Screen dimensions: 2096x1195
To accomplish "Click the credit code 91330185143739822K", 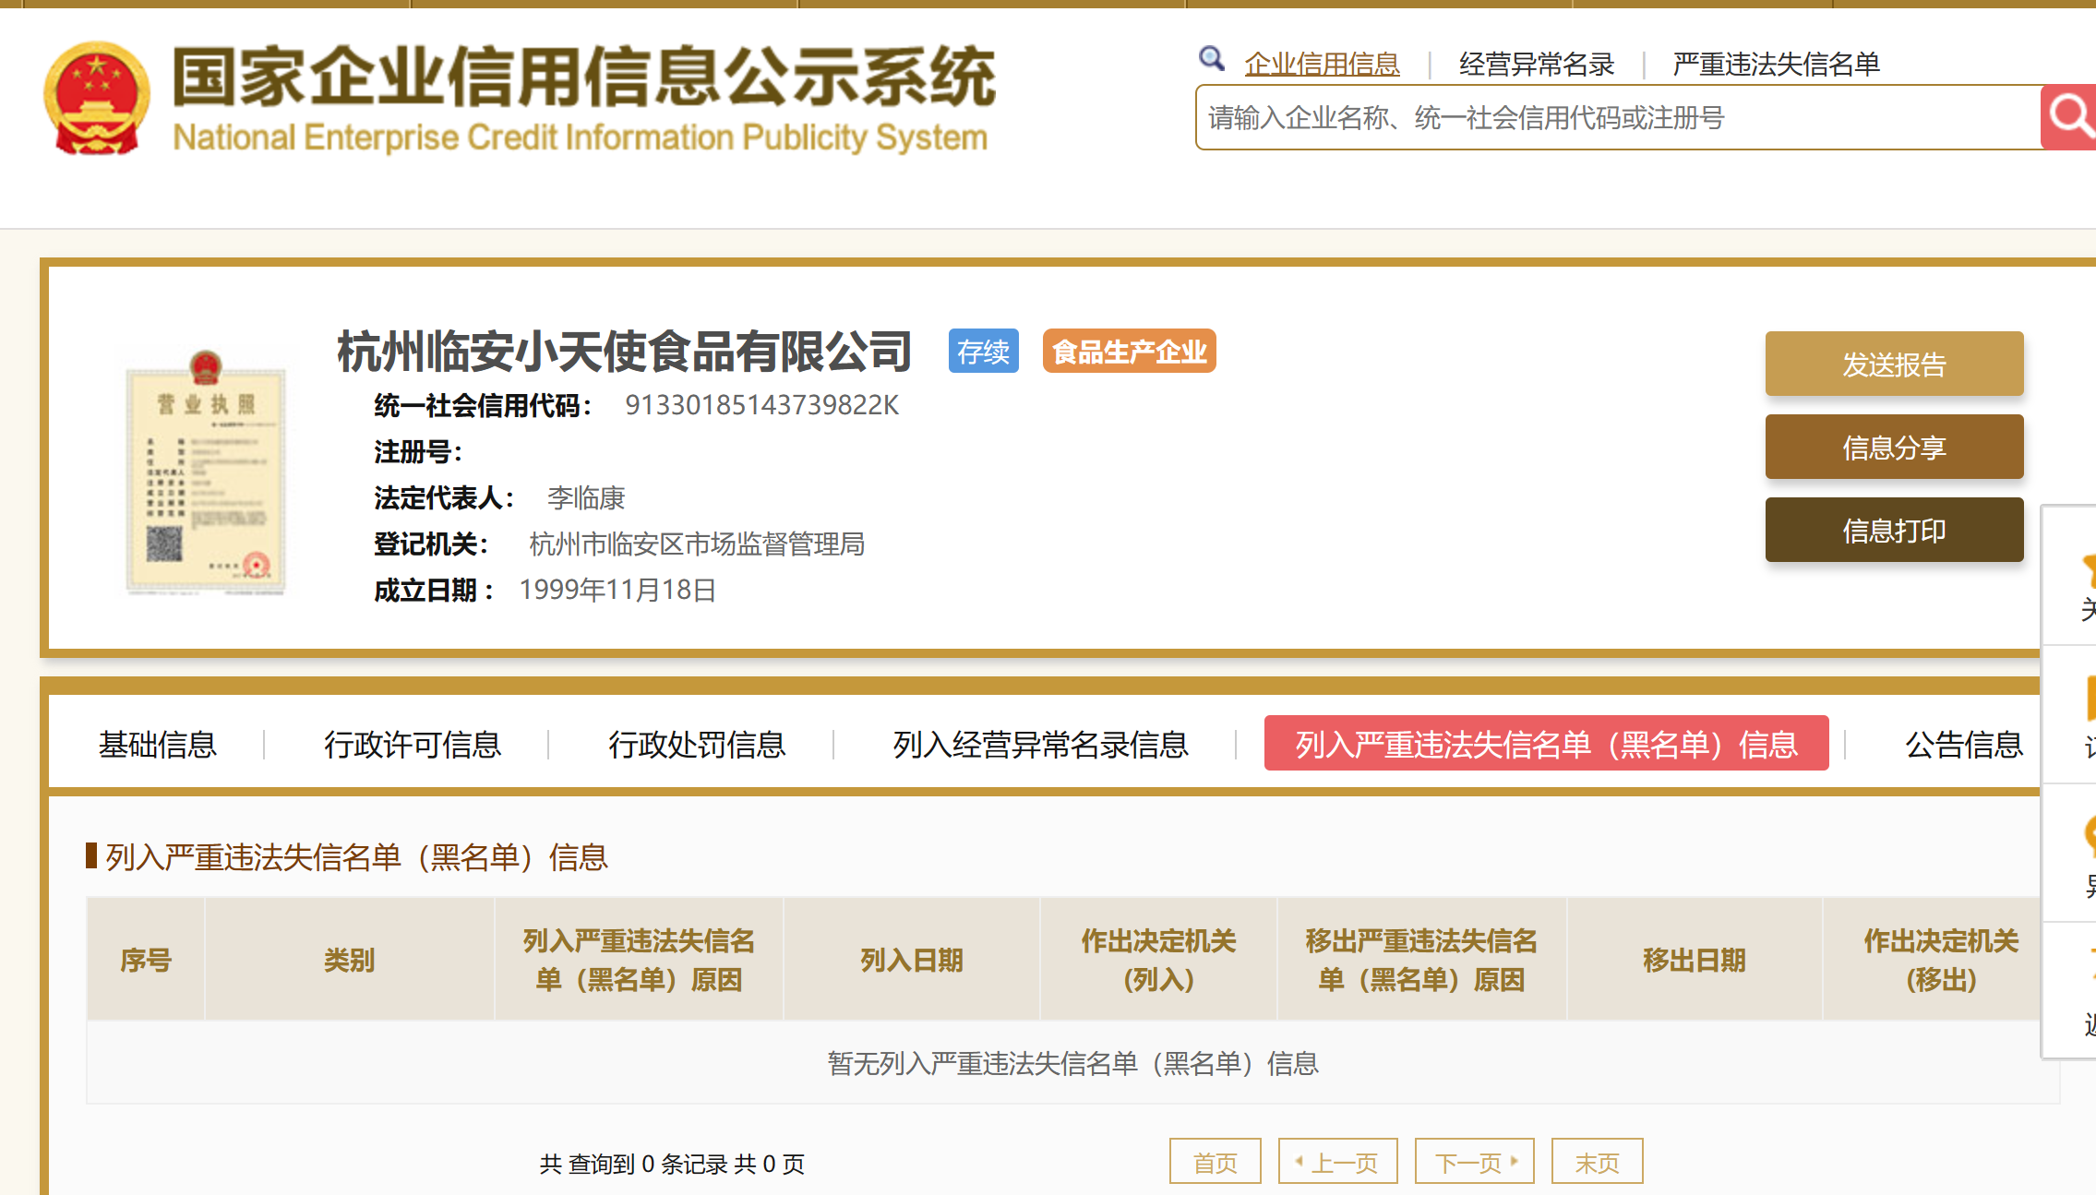I will [x=761, y=405].
